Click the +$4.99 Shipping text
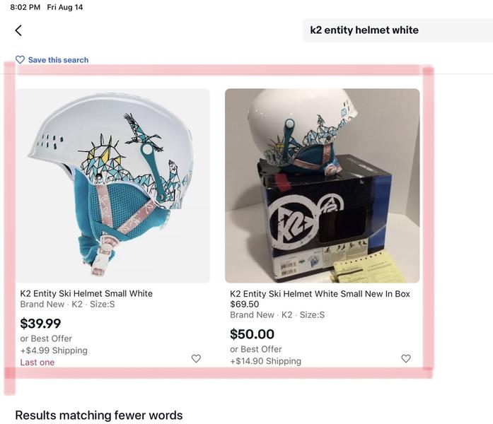493x424 pixels. point(54,351)
